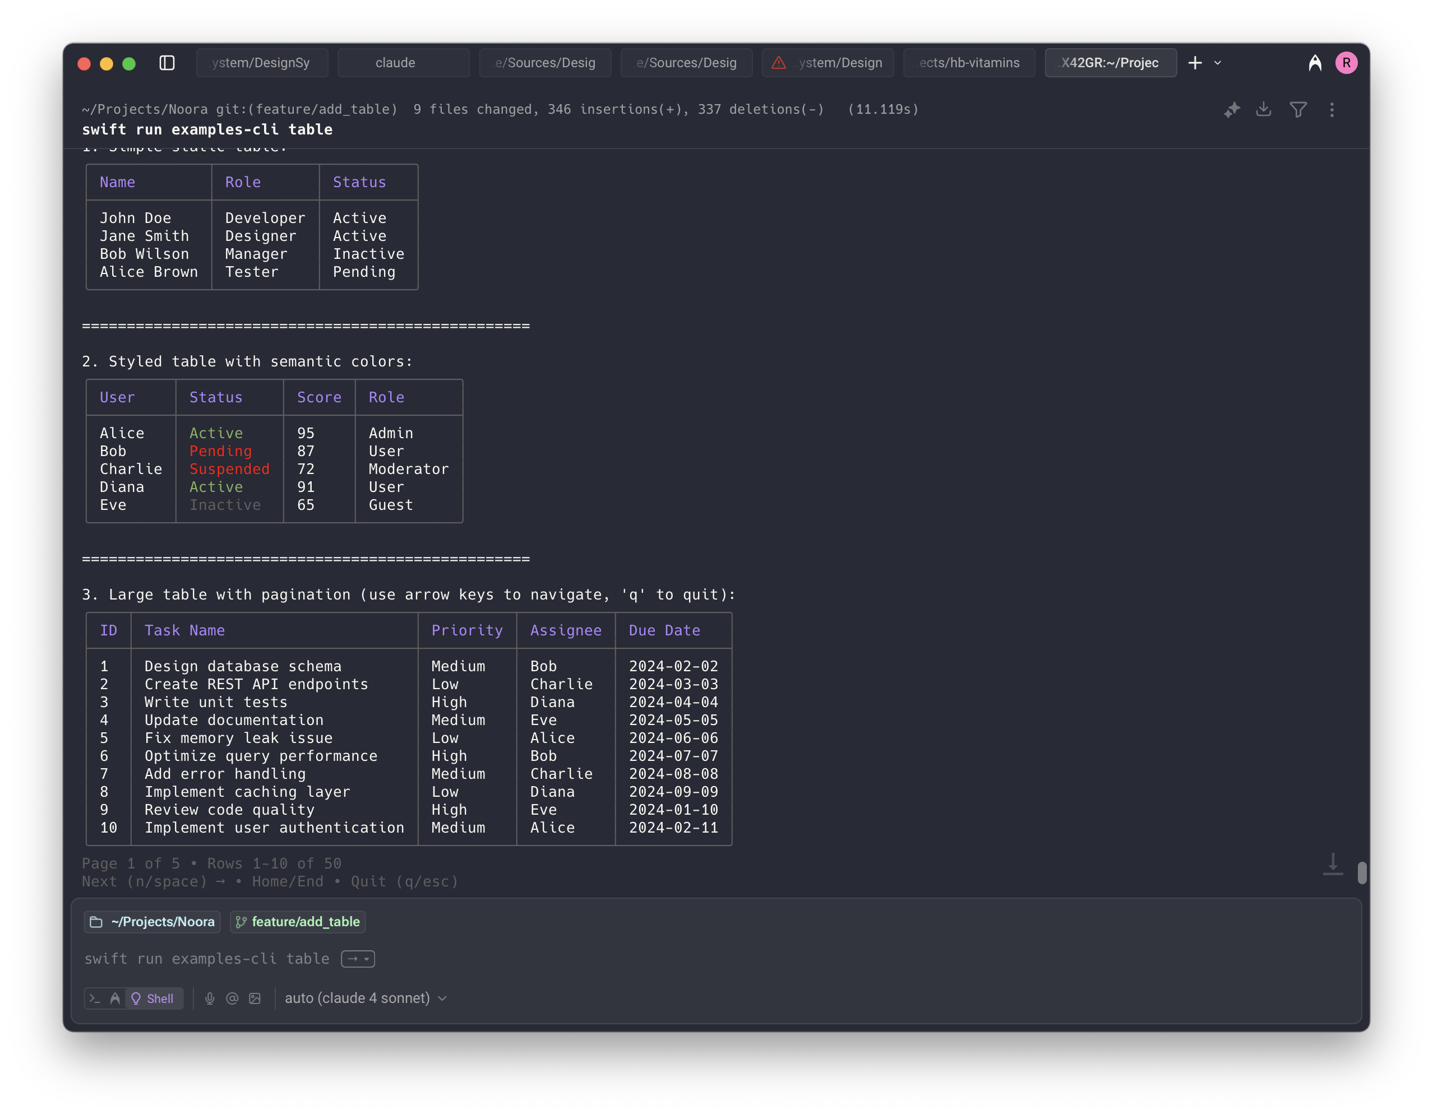The width and height of the screenshot is (1433, 1115).
Task: Select the feature/add_table git branch chip
Action: 298,922
